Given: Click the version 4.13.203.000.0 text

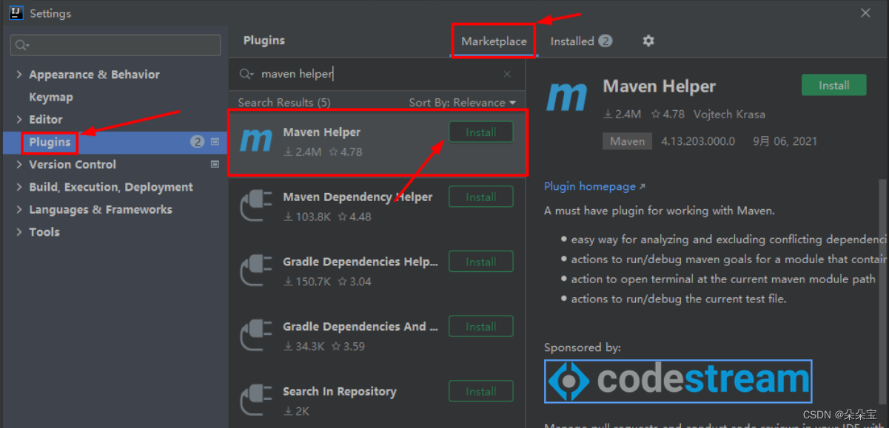Looking at the screenshot, I should pos(698,141).
